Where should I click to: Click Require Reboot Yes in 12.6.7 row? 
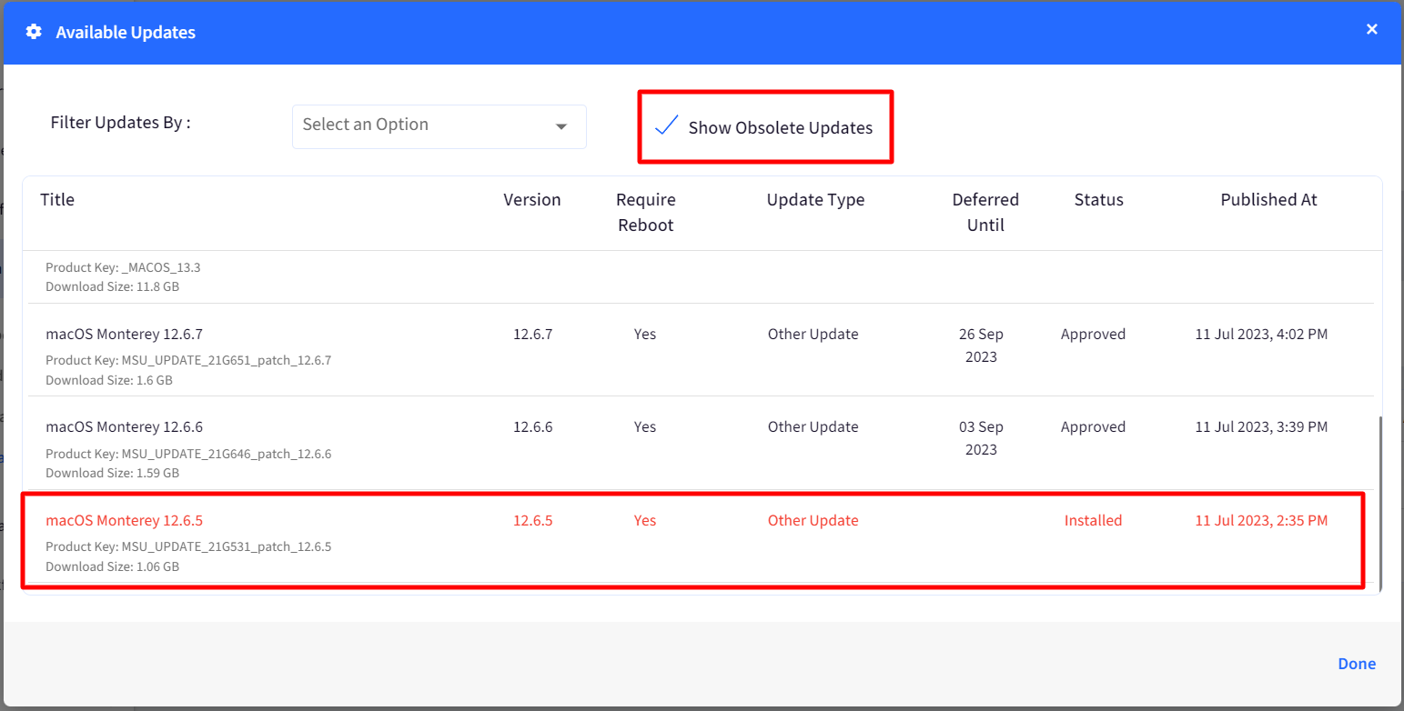(x=644, y=334)
